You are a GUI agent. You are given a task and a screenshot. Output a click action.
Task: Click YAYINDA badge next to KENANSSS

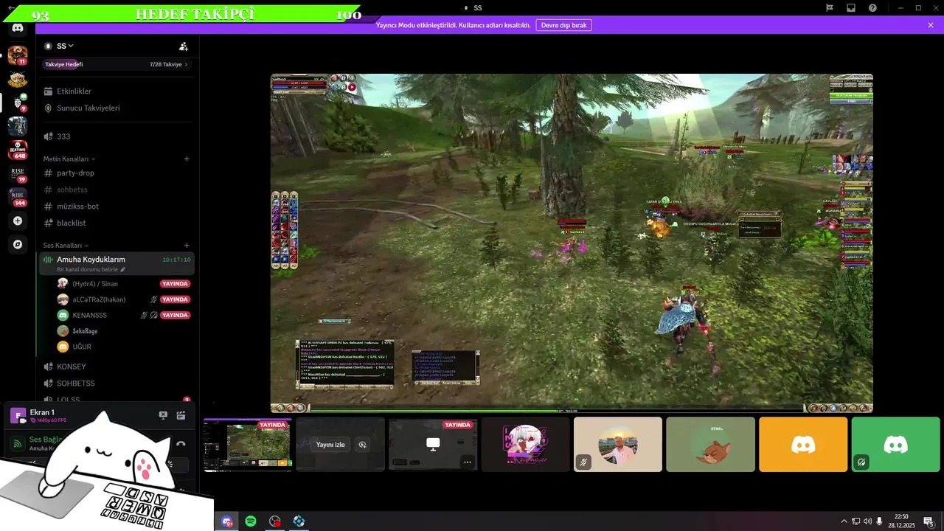coord(176,315)
